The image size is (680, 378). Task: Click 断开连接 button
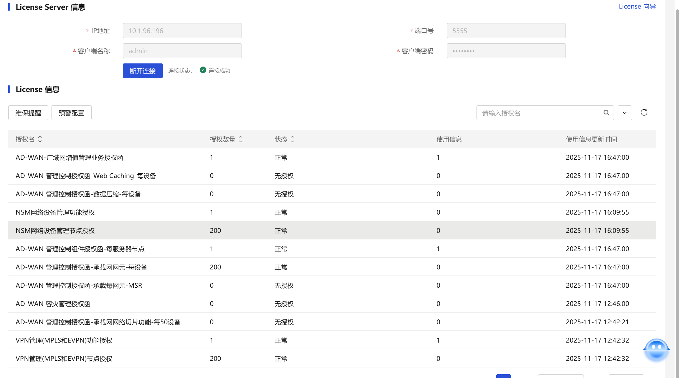[143, 71]
